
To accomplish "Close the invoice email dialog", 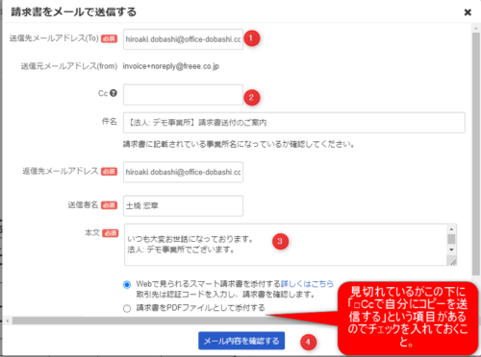I will pos(468,12).
